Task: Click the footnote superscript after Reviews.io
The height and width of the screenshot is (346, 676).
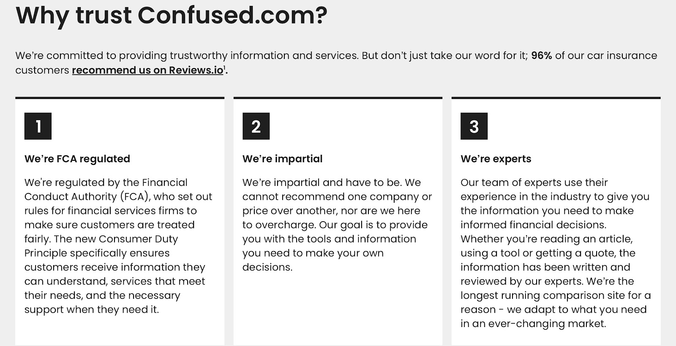Action: pos(225,67)
